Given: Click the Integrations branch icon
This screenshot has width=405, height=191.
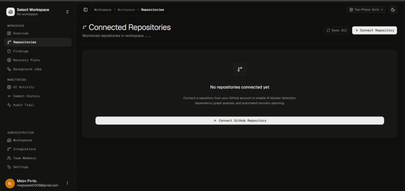Looking at the screenshot, I should click(x=9, y=149).
